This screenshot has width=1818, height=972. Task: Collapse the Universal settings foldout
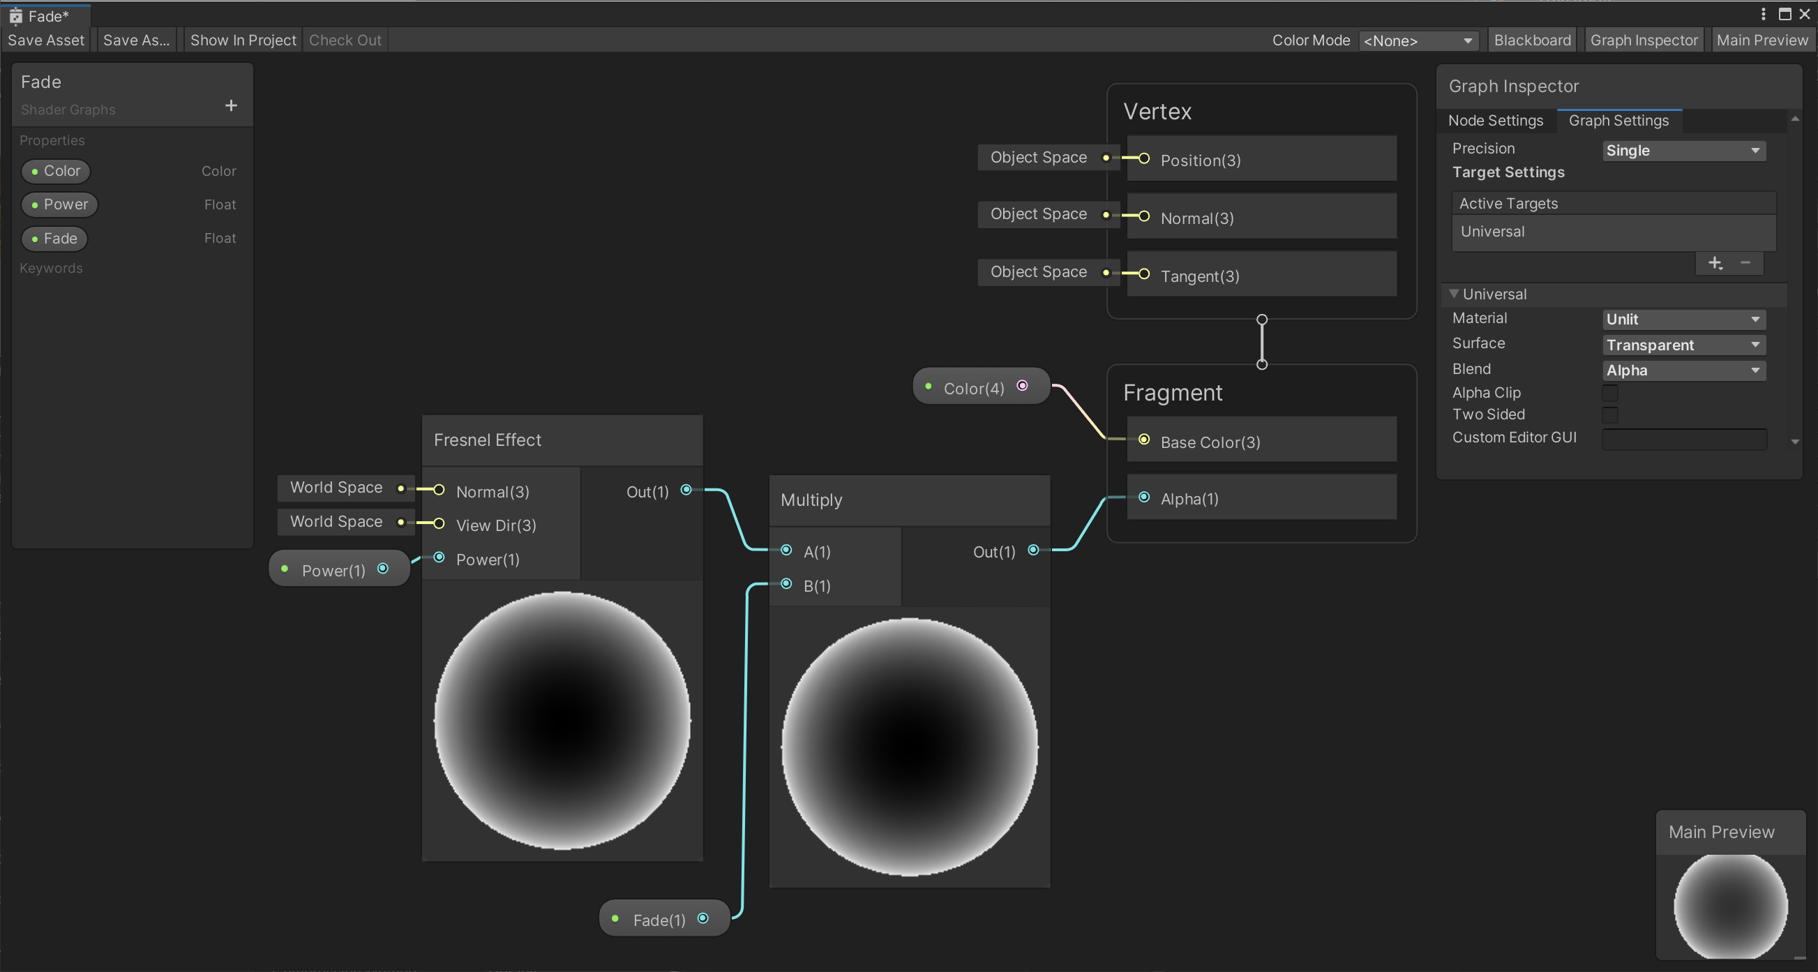[1454, 294]
